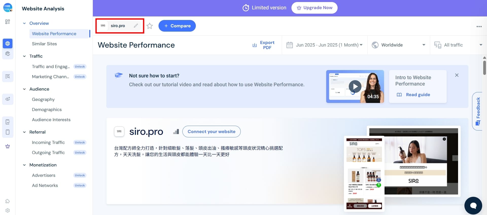
Task: Open the mobile app analysis icon
Action: [x=8, y=132]
